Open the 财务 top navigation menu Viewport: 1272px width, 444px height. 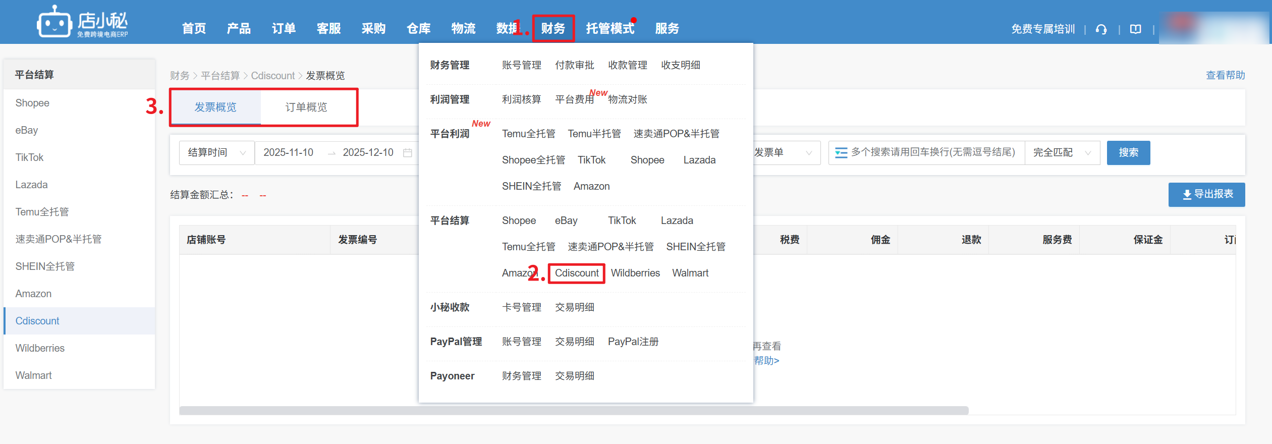coord(553,28)
